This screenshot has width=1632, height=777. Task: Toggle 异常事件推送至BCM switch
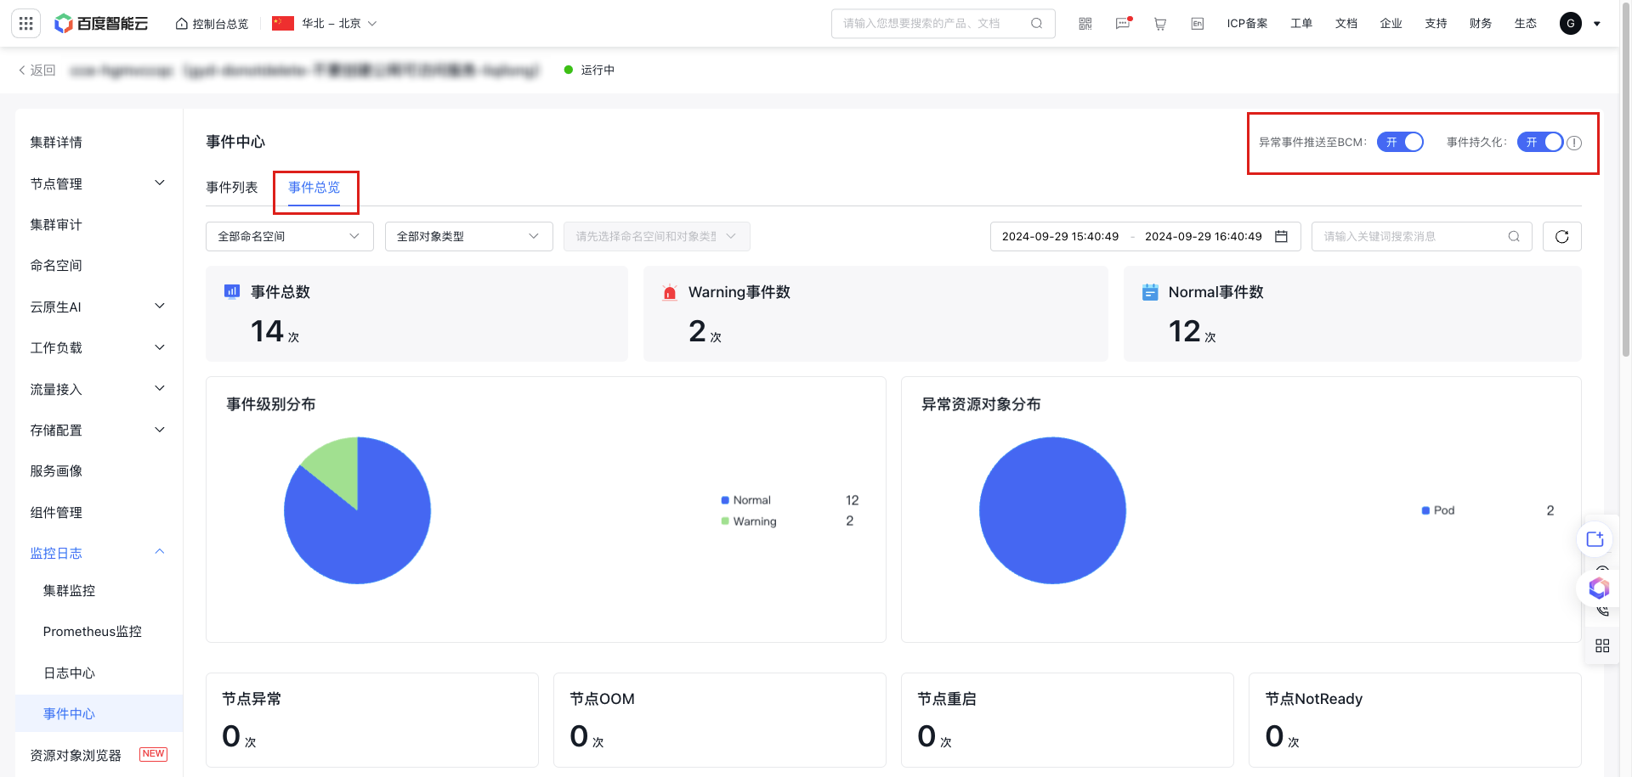(1400, 142)
